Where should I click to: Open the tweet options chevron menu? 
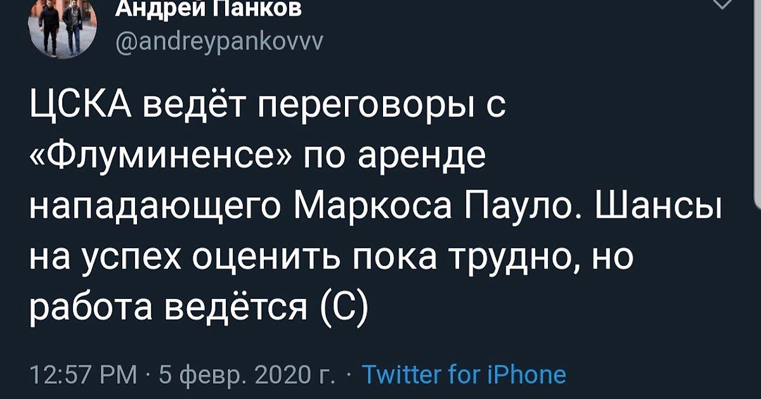[x=722, y=4]
